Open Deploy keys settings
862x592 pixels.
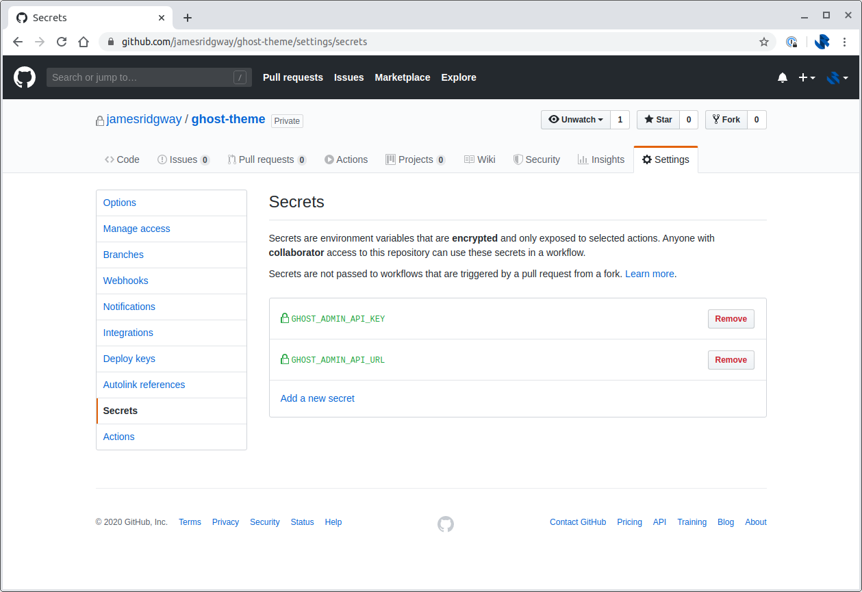[x=171, y=359]
